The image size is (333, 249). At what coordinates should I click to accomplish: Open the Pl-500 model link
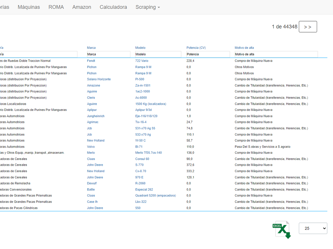coord(140,79)
